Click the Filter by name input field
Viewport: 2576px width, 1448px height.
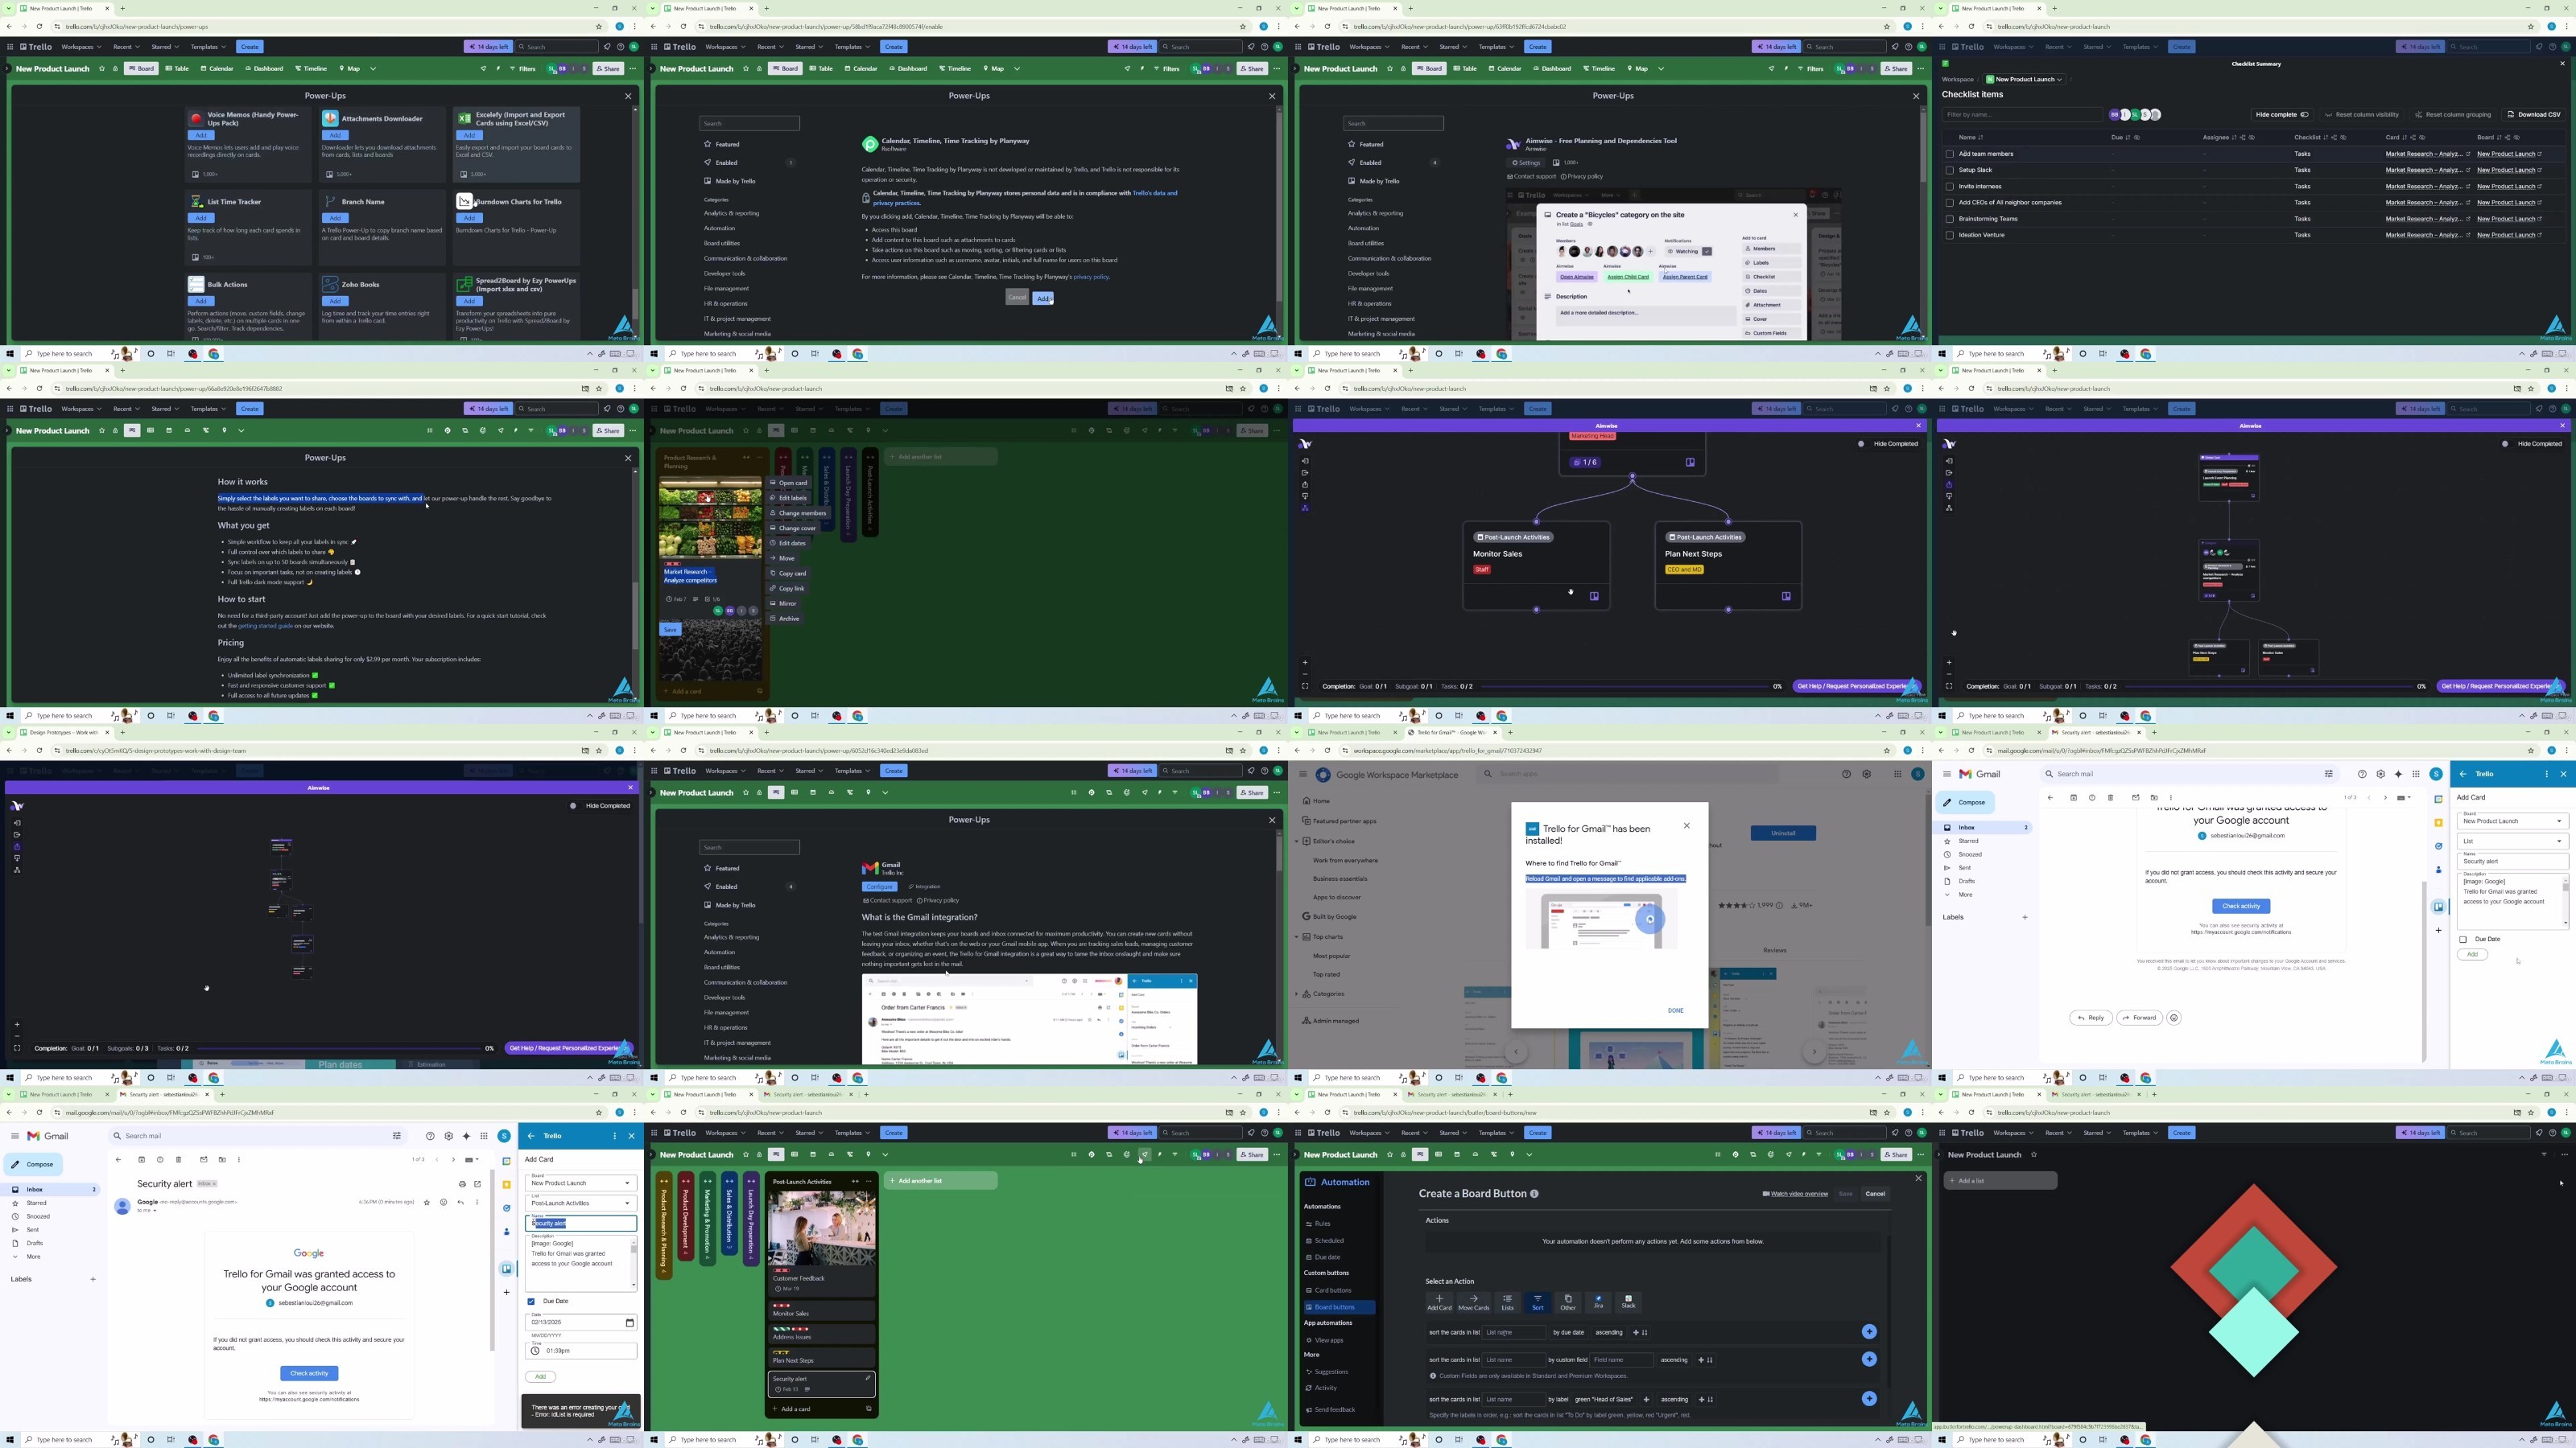pos(2022,115)
